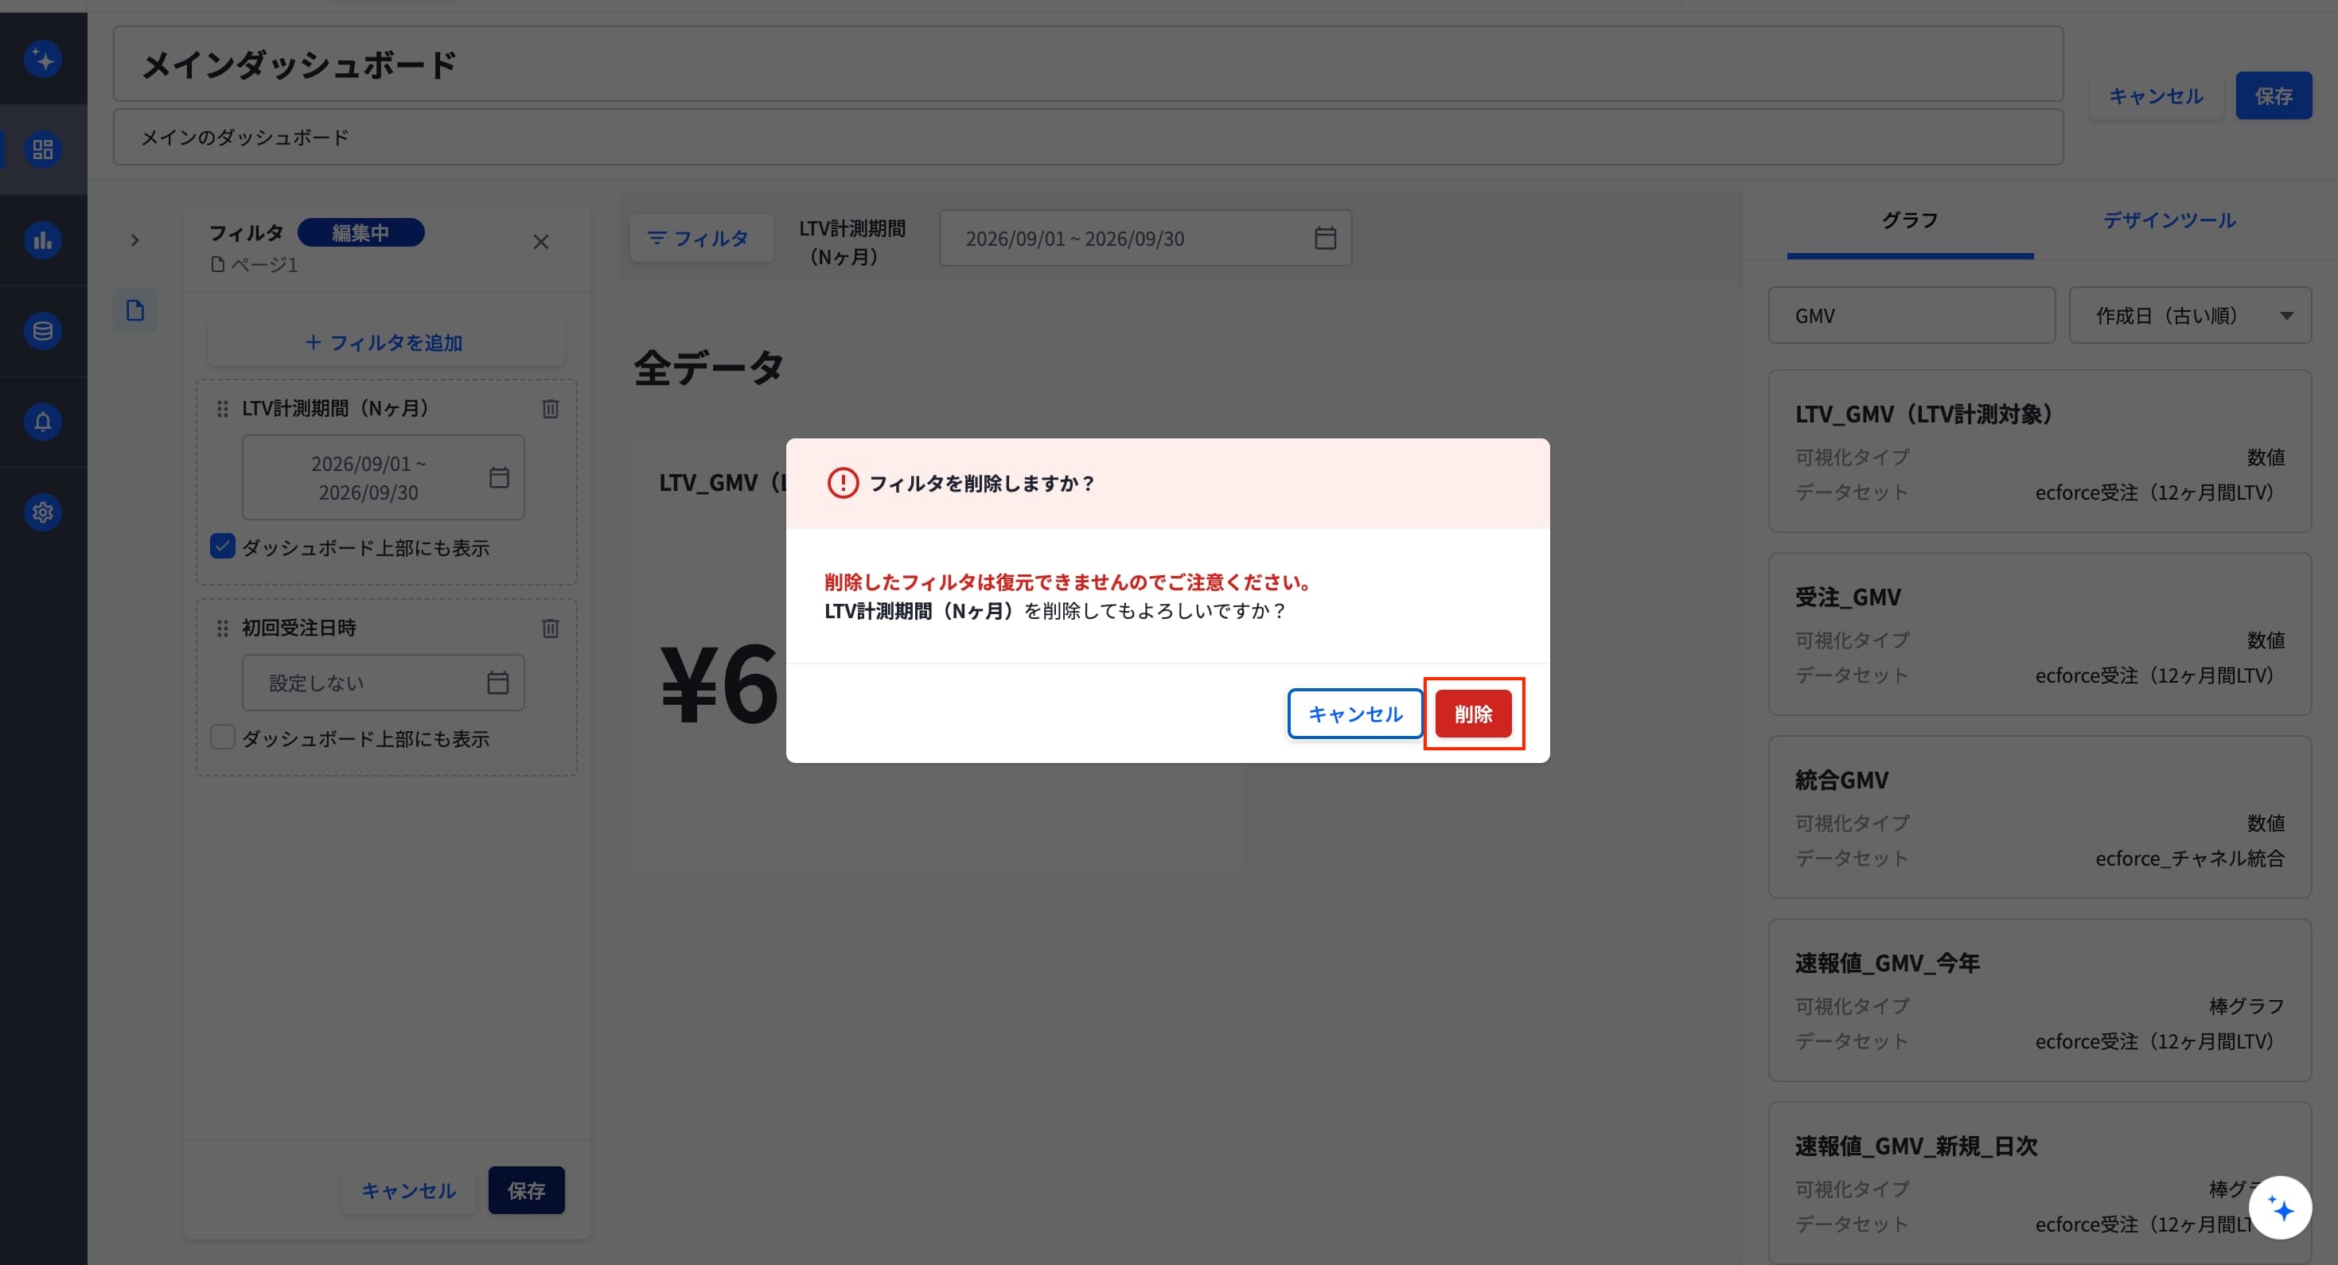
Task: Click the top-right キャンセル button
Action: (2156, 96)
